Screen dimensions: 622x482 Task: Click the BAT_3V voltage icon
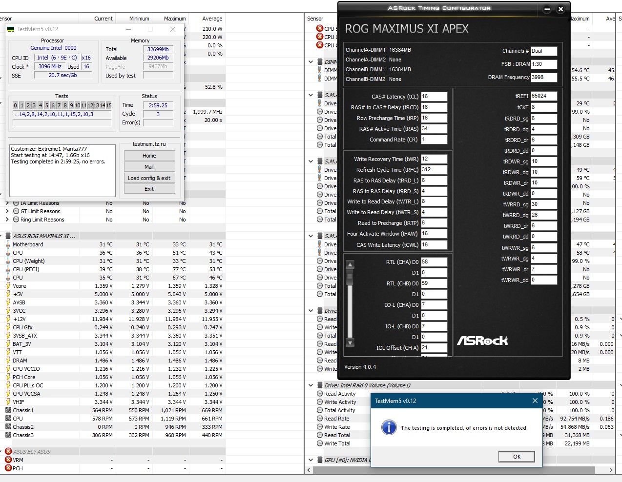(x=8, y=344)
